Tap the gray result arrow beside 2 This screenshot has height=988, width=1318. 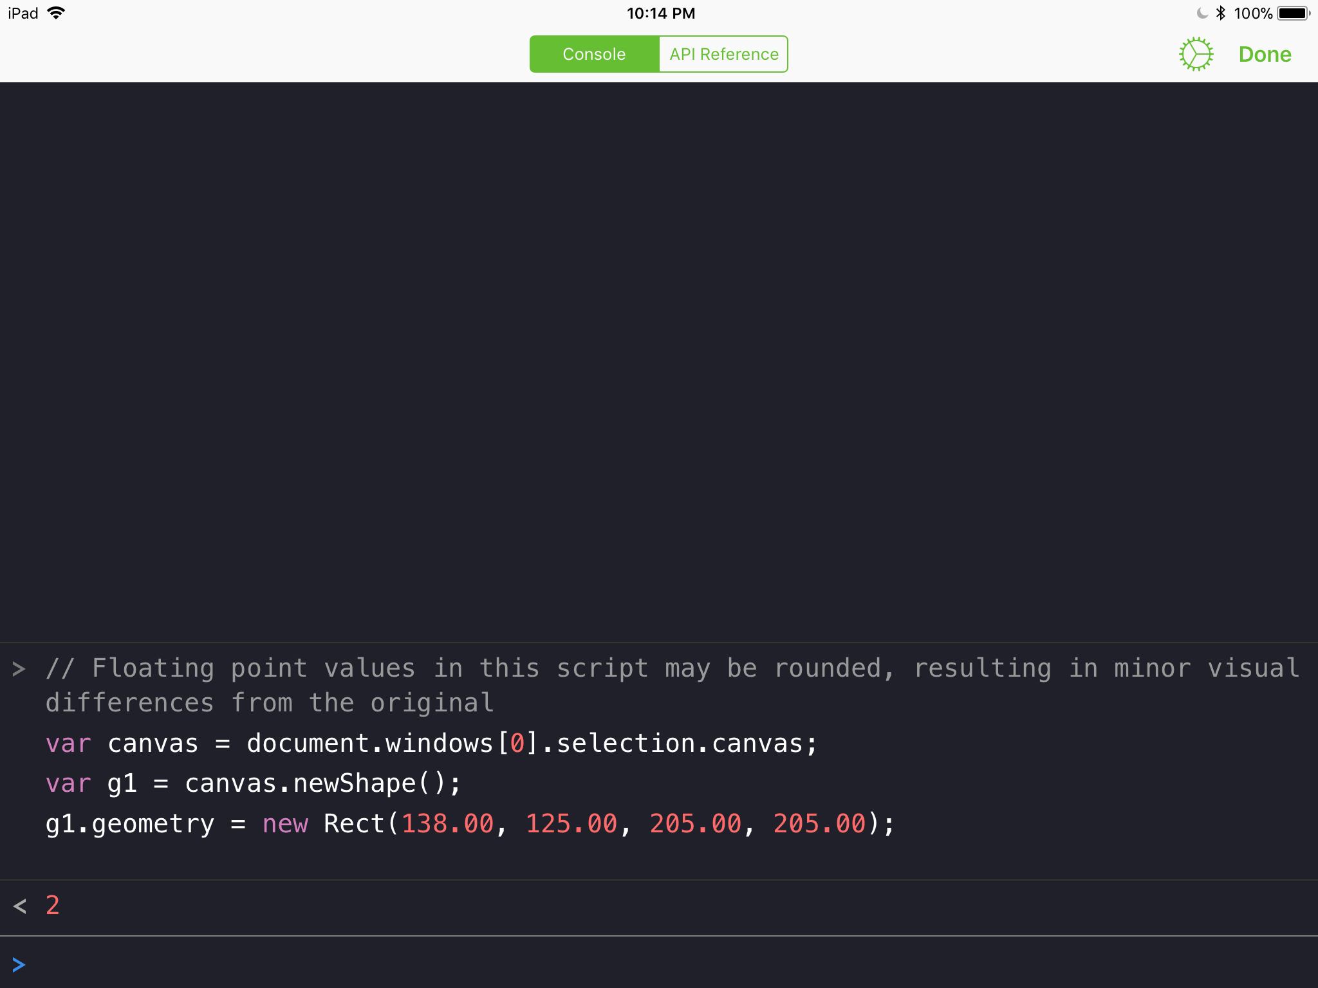(x=19, y=906)
